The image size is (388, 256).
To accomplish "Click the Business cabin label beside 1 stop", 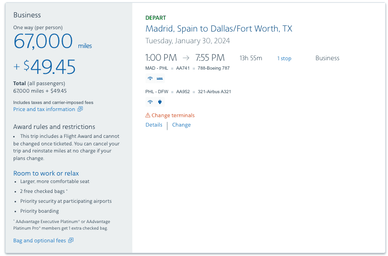I will point(327,58).
